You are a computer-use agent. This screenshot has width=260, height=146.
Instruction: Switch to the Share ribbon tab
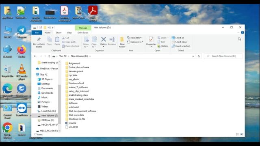58,32
